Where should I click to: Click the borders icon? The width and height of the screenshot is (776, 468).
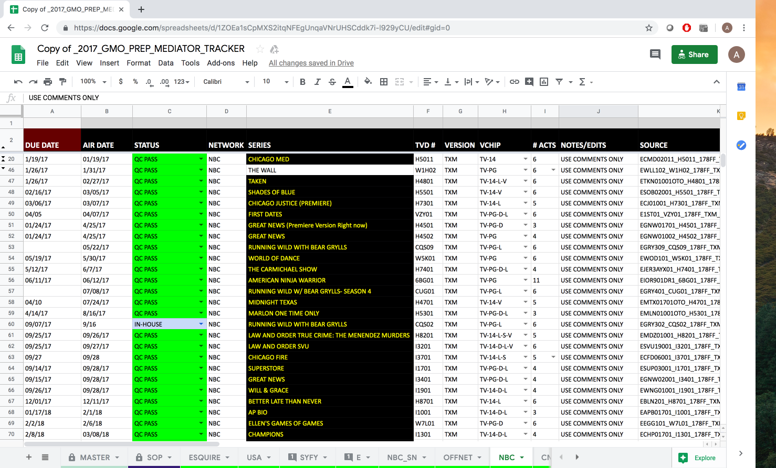pos(384,82)
